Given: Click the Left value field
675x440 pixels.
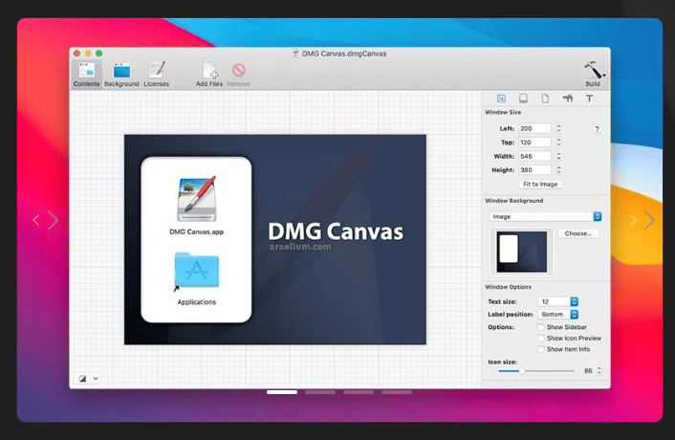Looking at the screenshot, I should (534, 128).
